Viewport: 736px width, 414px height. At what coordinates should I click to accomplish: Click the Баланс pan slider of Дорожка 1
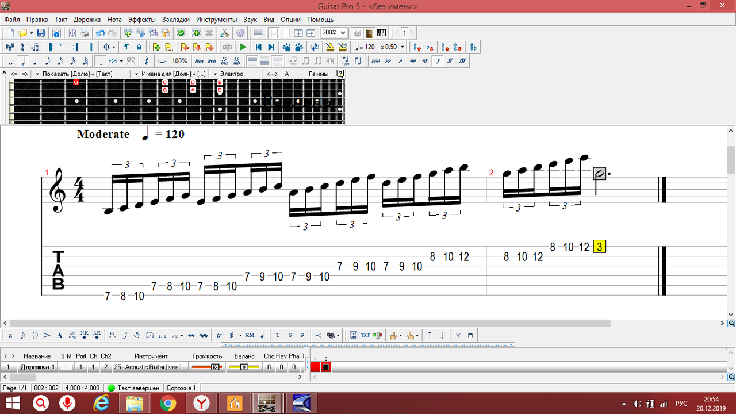click(244, 367)
